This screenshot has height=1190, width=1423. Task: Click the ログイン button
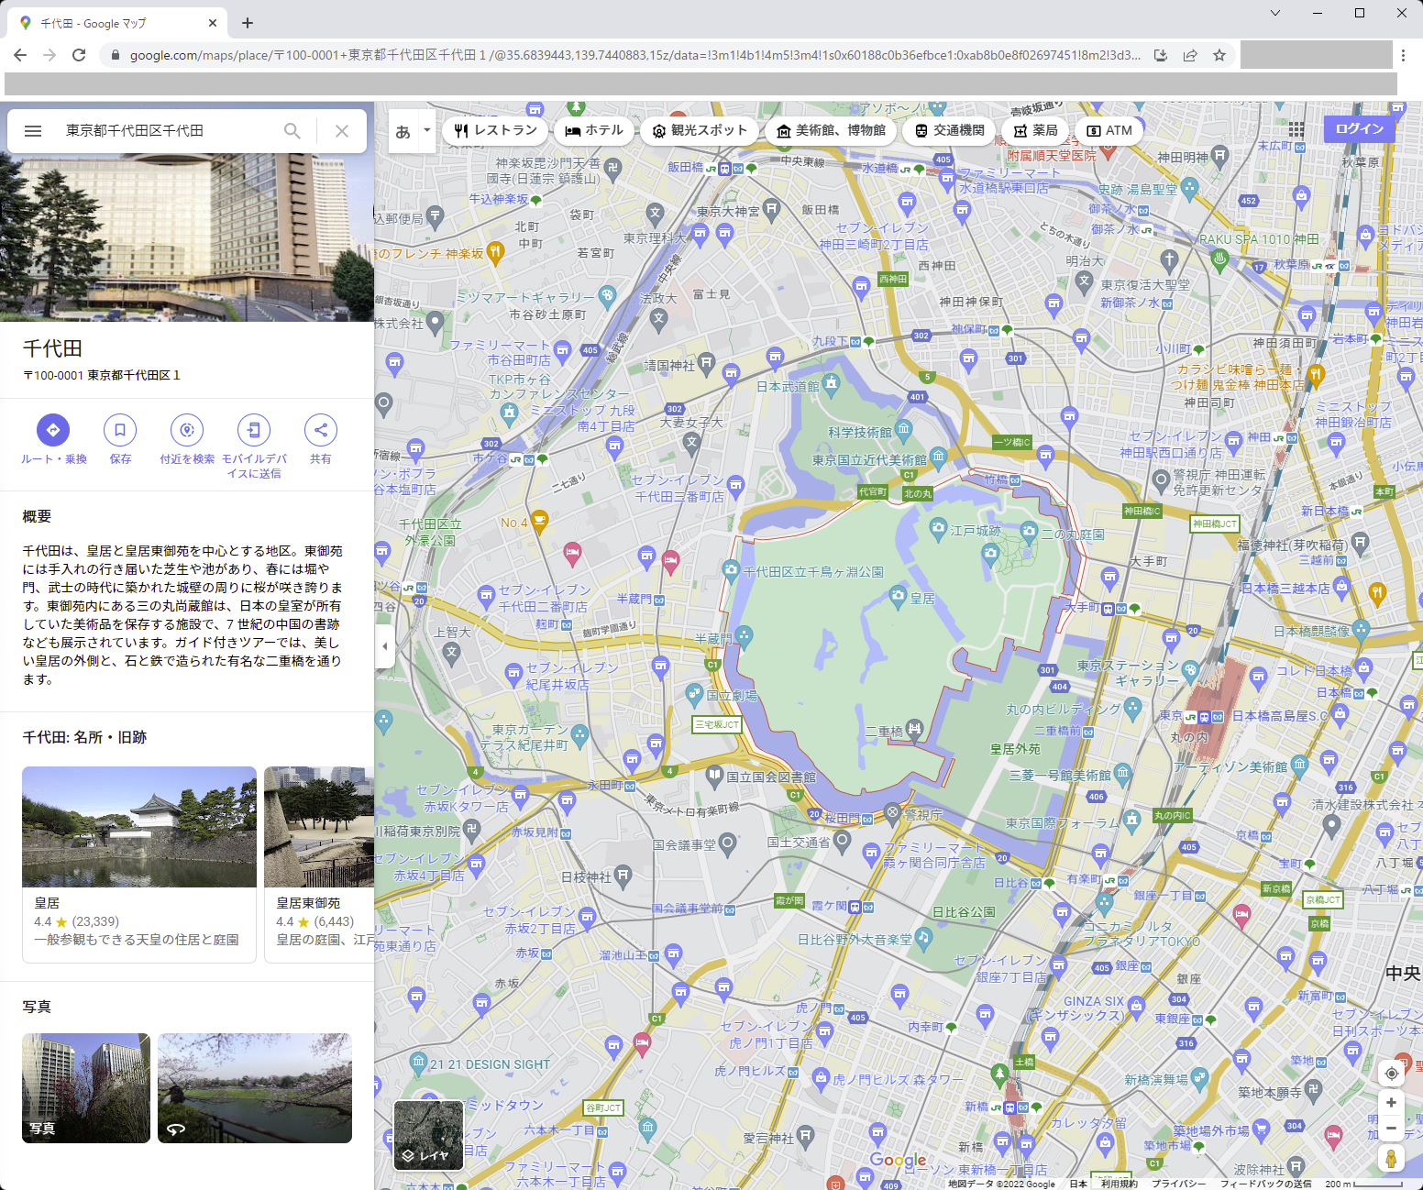point(1360,129)
